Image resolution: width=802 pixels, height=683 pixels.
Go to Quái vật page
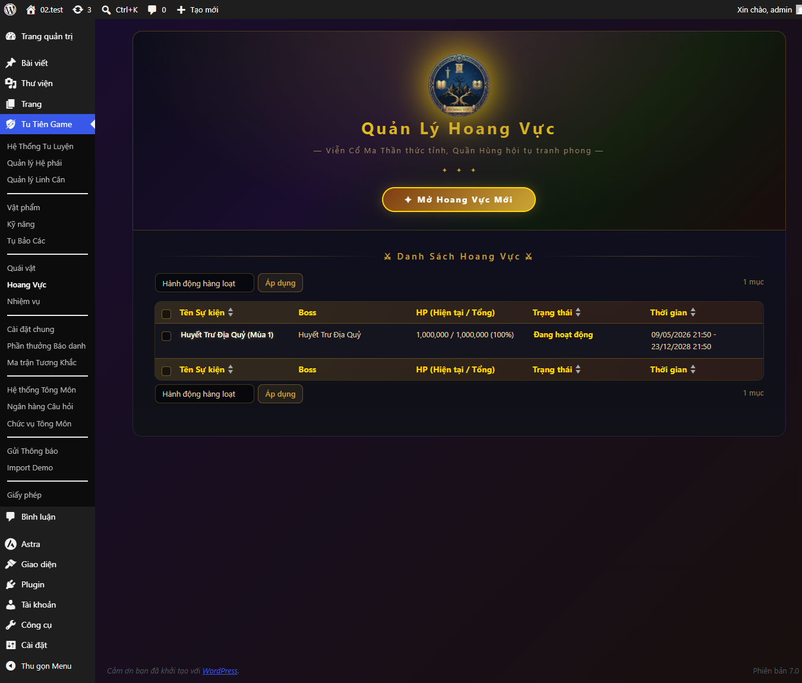click(x=21, y=268)
